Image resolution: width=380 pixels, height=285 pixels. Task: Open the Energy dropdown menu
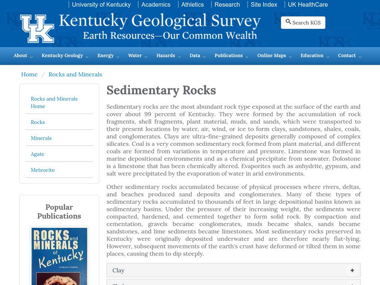(x=108, y=56)
